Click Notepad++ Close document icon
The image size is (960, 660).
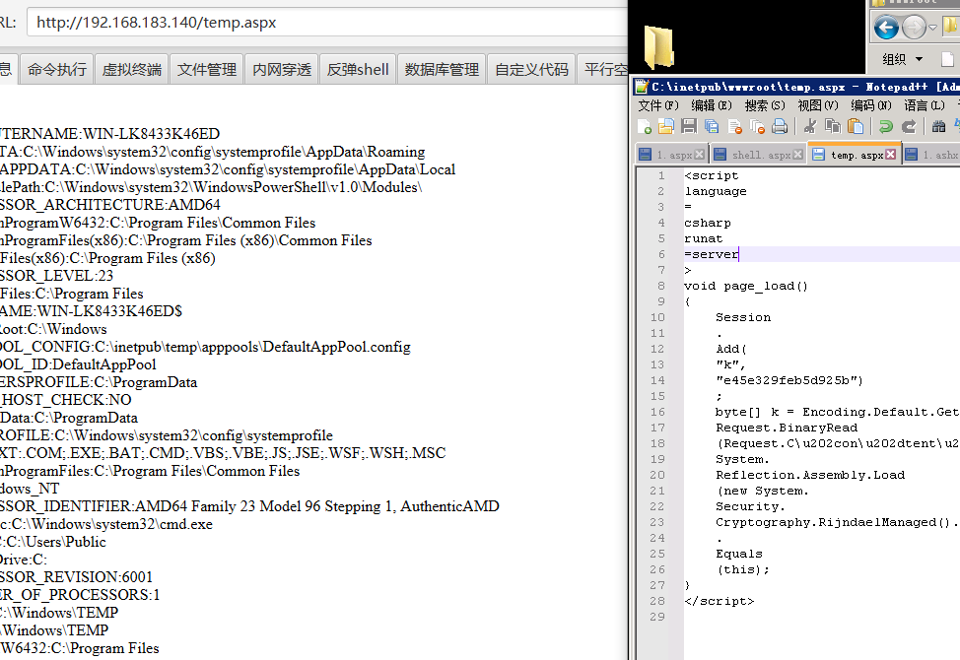click(x=734, y=127)
